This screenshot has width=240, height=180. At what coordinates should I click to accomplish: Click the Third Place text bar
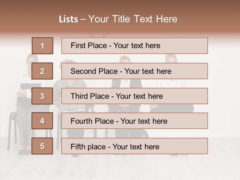(x=134, y=96)
